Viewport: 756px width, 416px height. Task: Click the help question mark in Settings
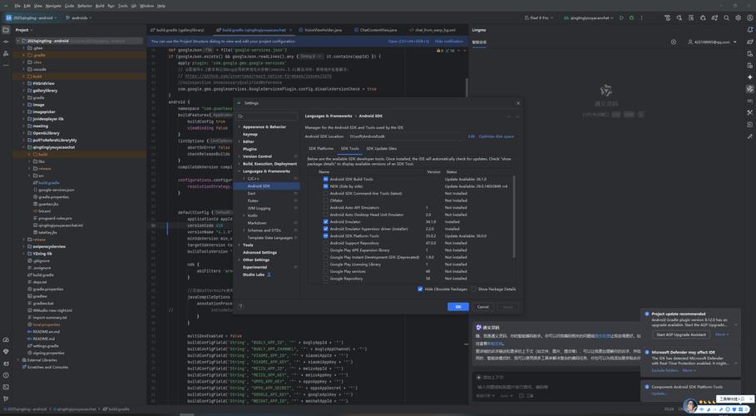pos(241,306)
